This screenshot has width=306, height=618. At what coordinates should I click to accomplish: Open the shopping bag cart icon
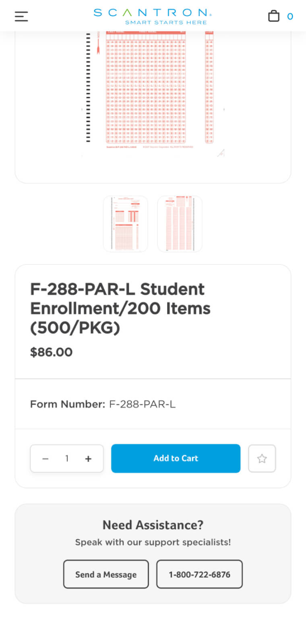click(274, 16)
